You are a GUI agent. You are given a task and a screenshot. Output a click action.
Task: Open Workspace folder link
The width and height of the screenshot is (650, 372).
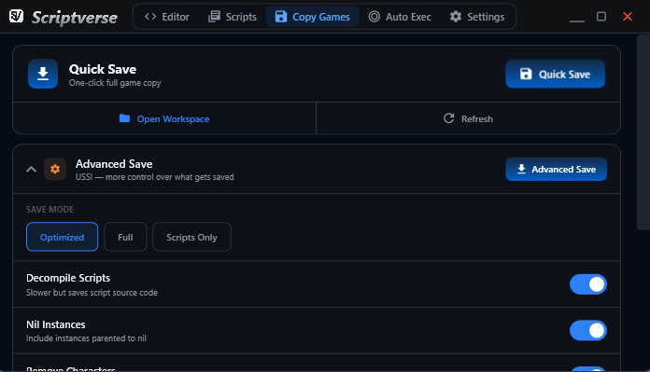pos(164,118)
